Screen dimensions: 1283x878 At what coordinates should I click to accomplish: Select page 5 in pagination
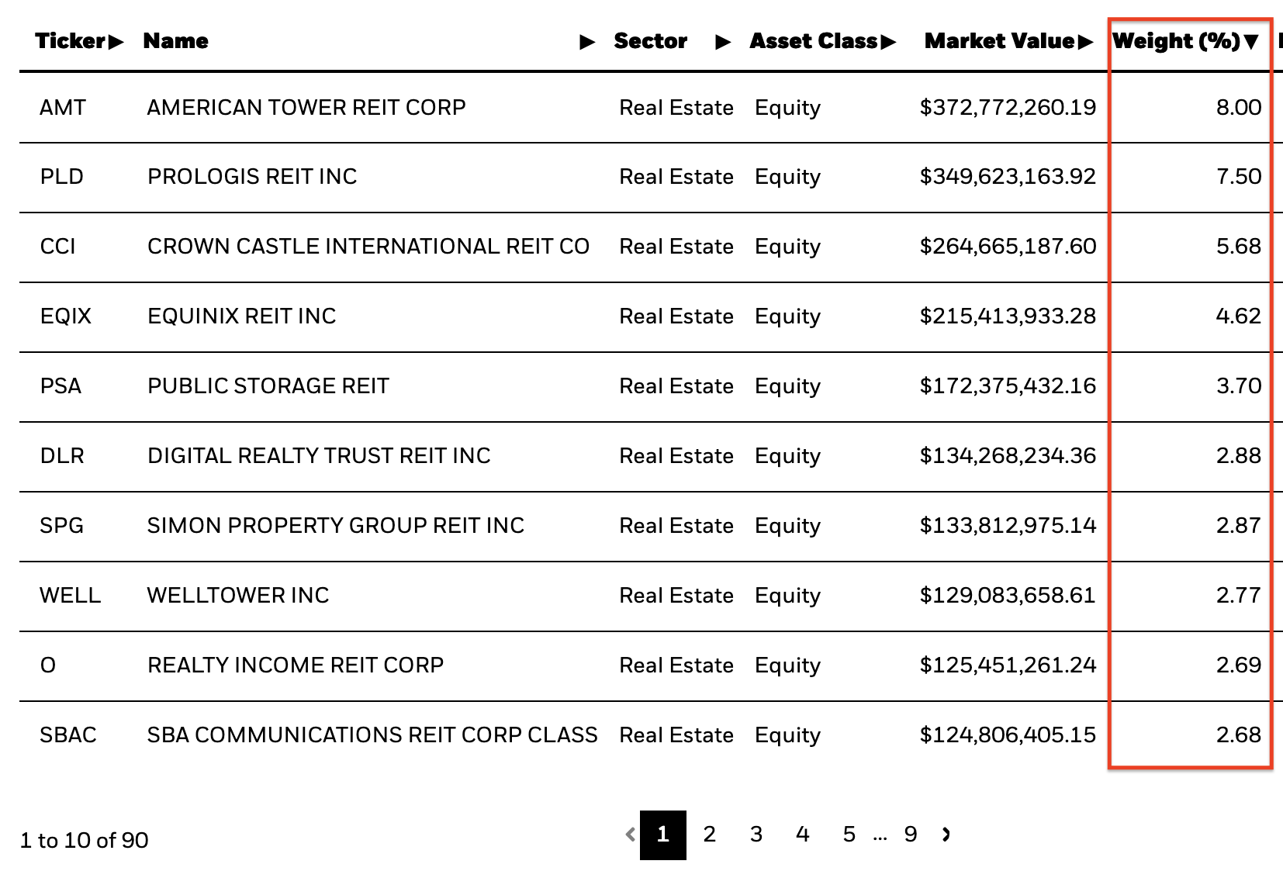click(849, 835)
